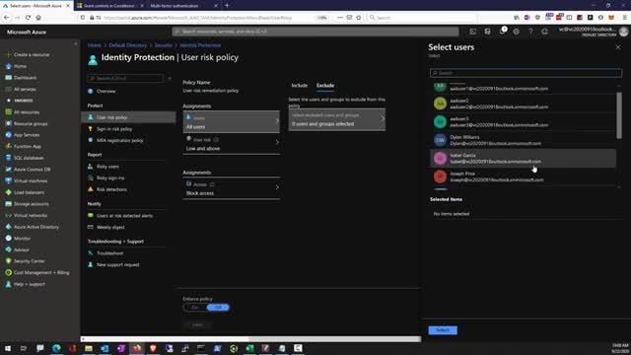Open Select excluded users and groups

[x=337, y=119]
